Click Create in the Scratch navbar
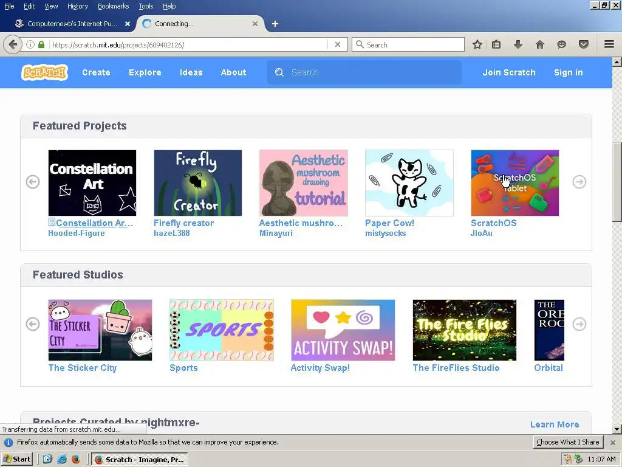The width and height of the screenshot is (622, 467). [x=97, y=73]
